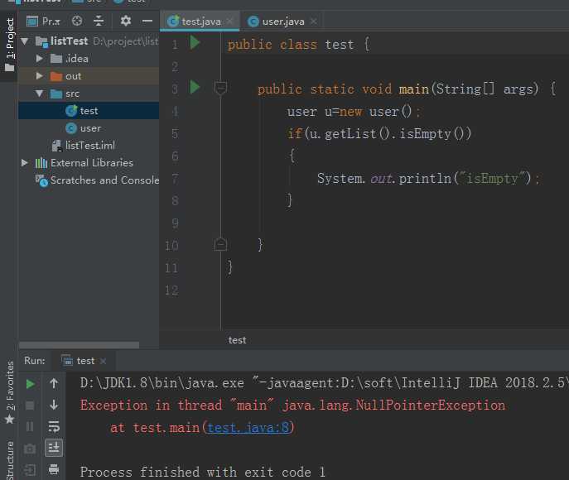Image resolution: width=569 pixels, height=480 pixels.
Task: Click the fold end marker on line 10
Action: [x=220, y=245]
